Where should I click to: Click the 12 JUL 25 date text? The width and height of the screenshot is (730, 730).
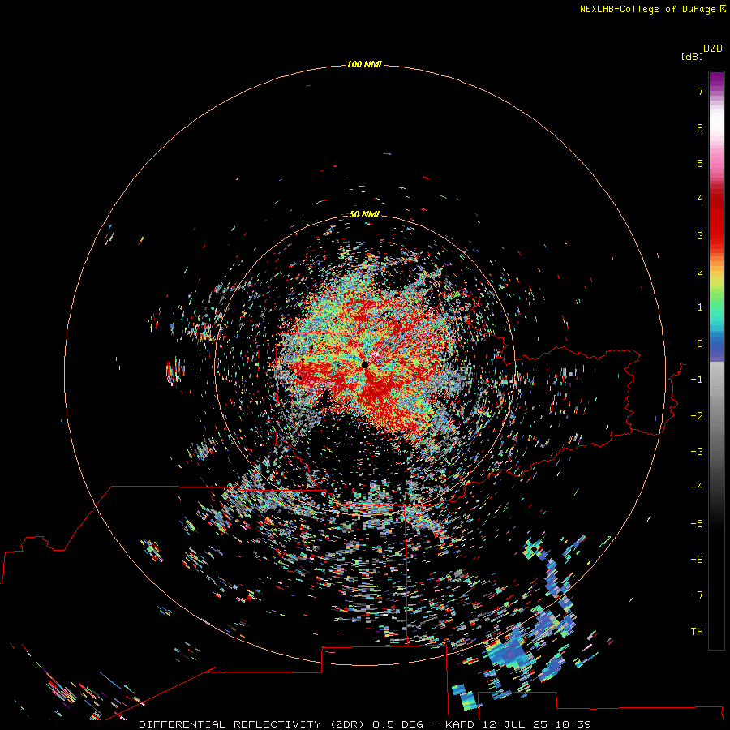[x=514, y=724]
